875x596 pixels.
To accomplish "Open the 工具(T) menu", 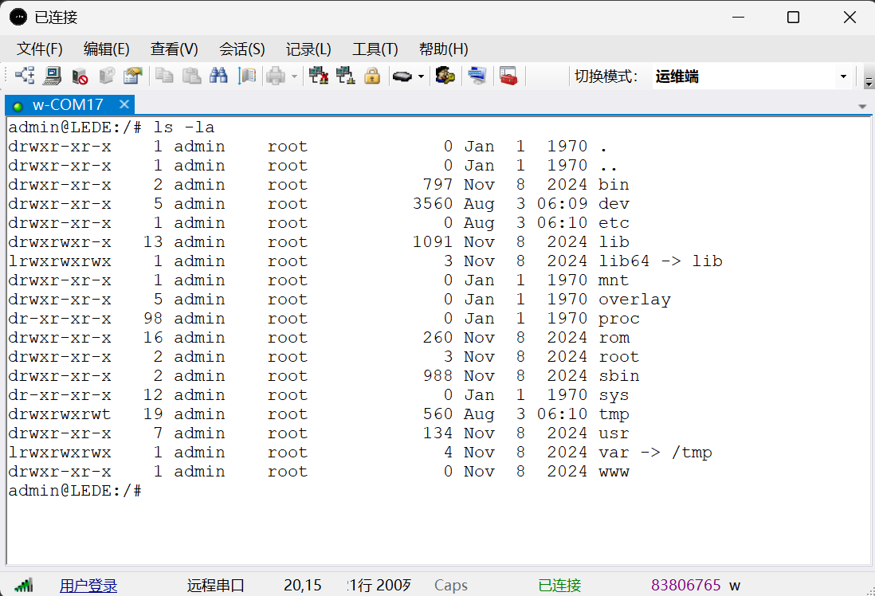I will [375, 49].
